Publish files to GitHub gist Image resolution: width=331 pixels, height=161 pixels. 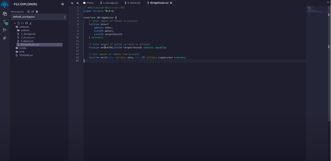26,23
